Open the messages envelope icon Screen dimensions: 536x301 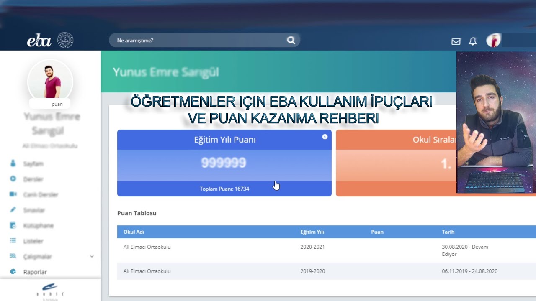[456, 41]
